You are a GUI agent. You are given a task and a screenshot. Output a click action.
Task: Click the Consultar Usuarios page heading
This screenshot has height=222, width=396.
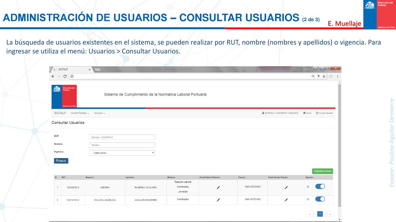coord(68,123)
